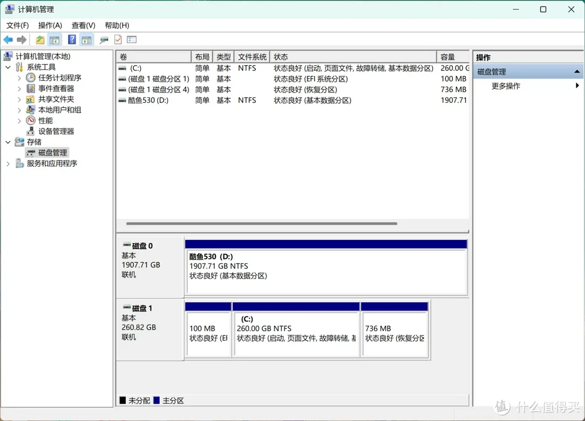Click the disk connection (refresh/rescan) toolbar icon
This screenshot has width=585, height=421.
[x=103, y=40]
